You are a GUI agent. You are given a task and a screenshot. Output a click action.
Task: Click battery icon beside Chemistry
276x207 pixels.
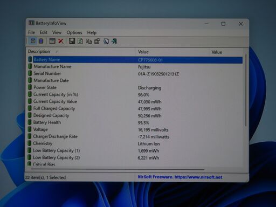tap(29, 143)
